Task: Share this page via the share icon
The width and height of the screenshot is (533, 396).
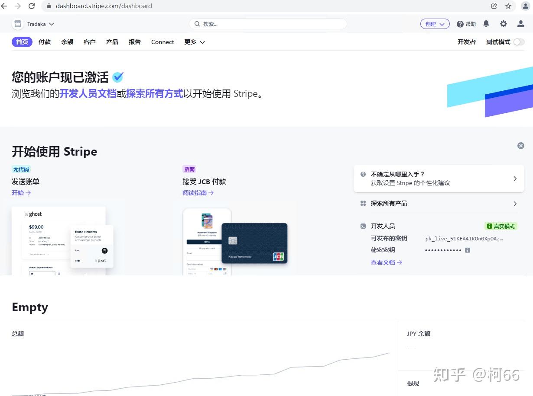Action: pyautogui.click(x=494, y=6)
